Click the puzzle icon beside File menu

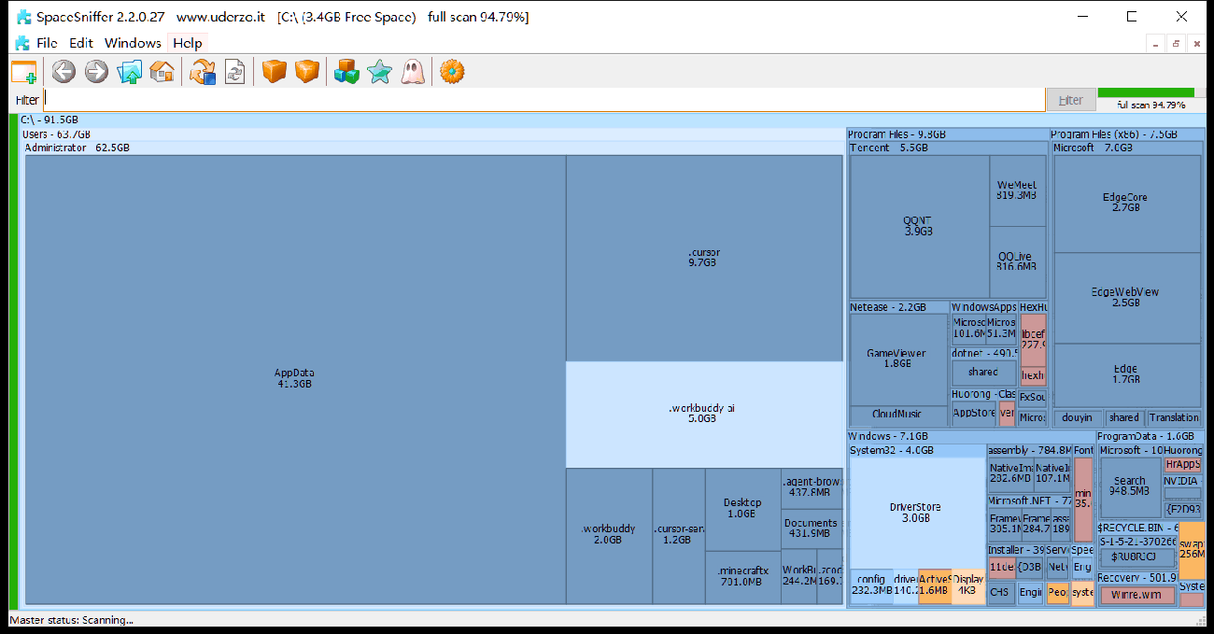coord(22,43)
